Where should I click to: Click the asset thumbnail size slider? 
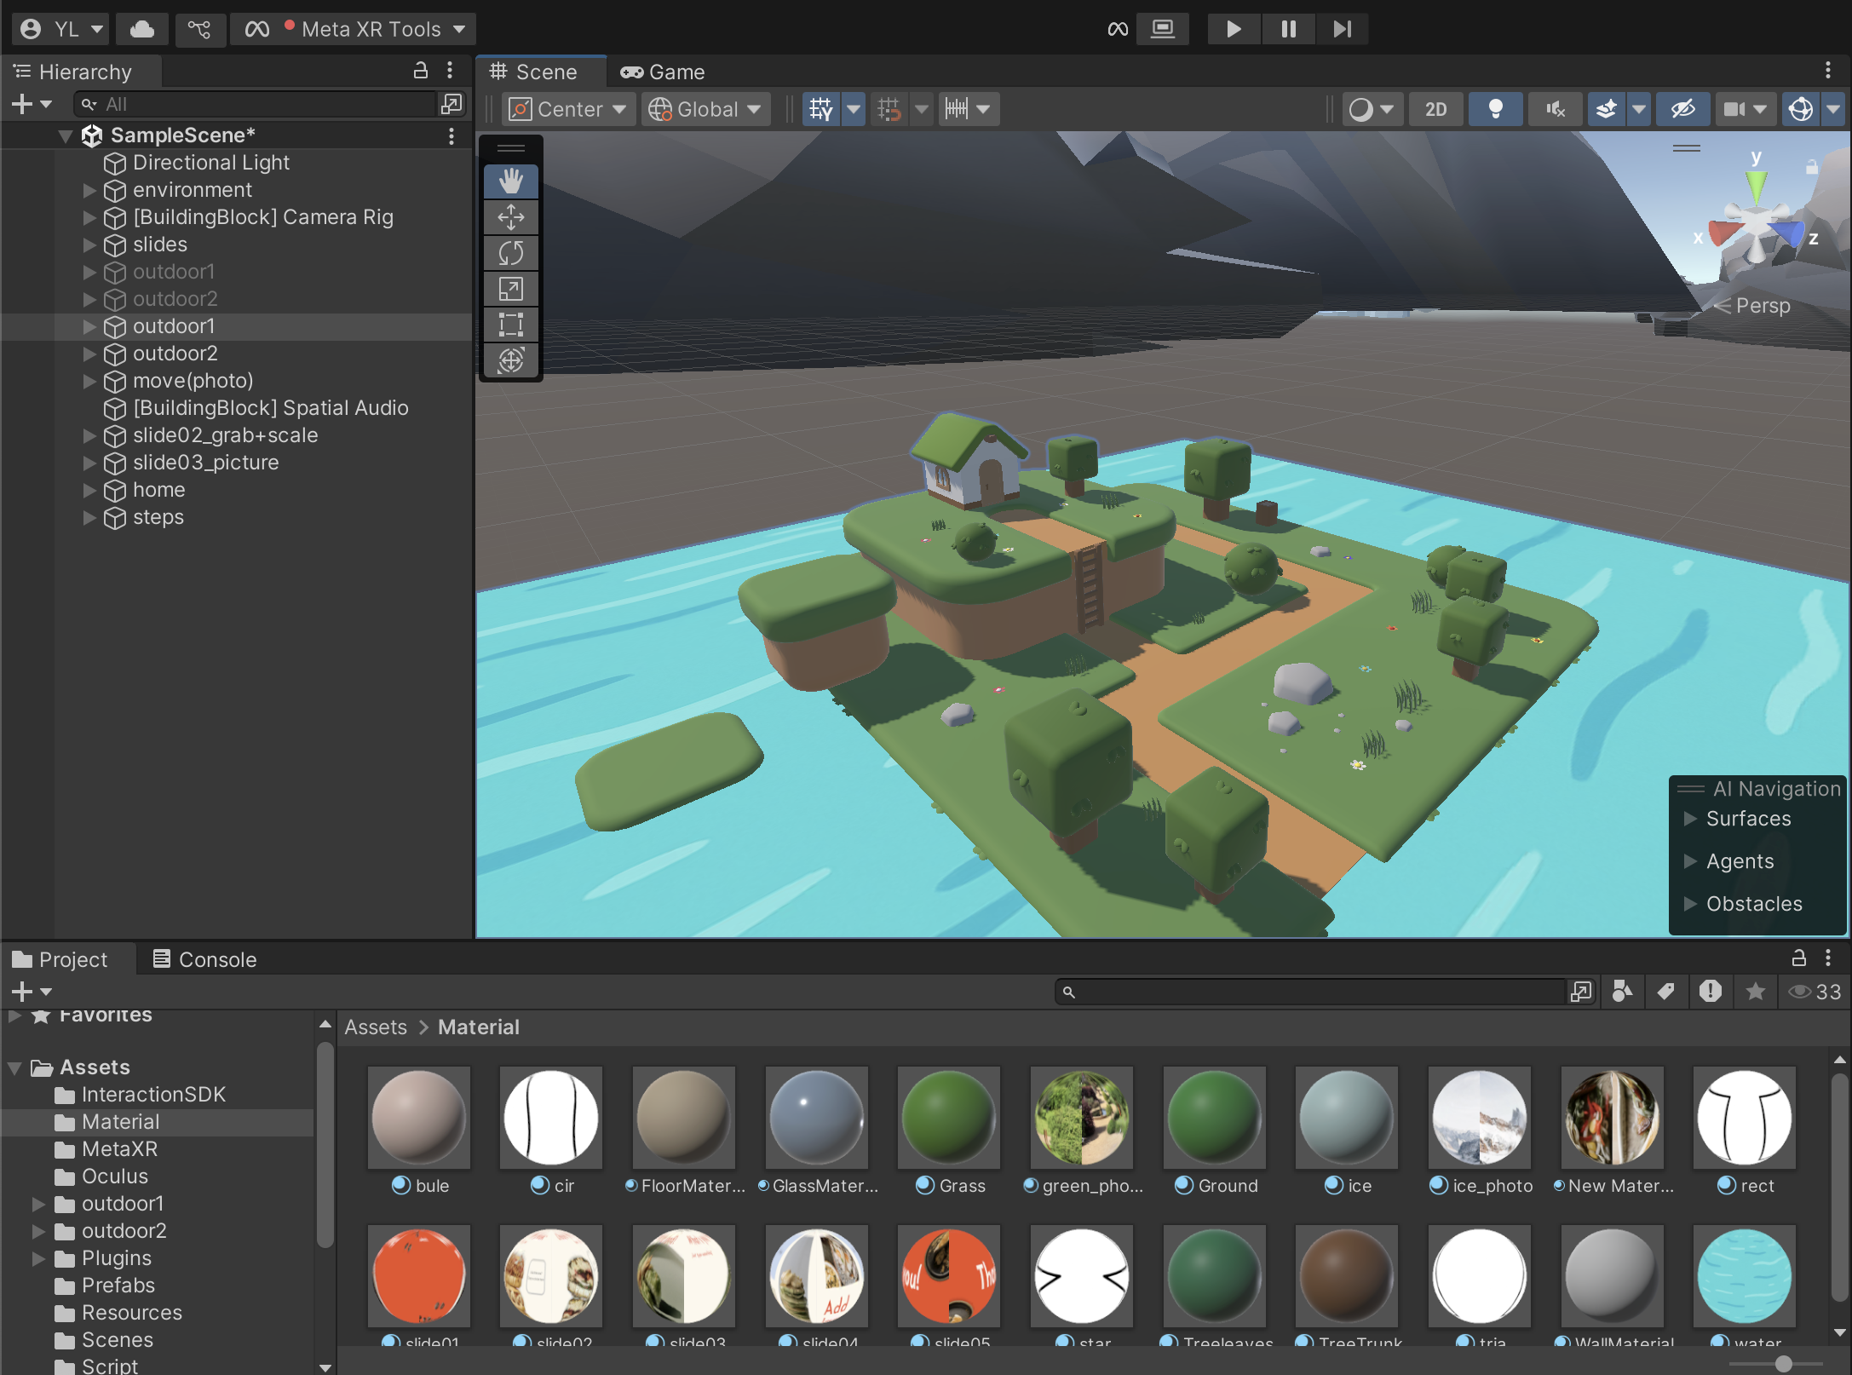[1782, 1365]
